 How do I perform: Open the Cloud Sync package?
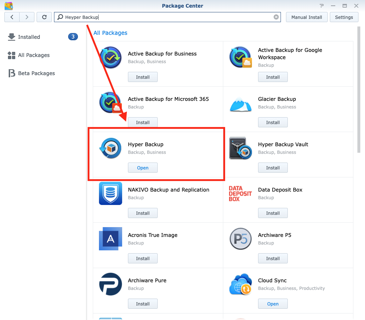273,304
